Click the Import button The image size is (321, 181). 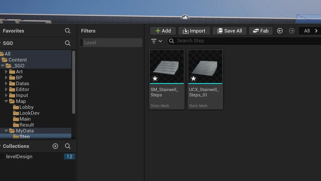194,31
